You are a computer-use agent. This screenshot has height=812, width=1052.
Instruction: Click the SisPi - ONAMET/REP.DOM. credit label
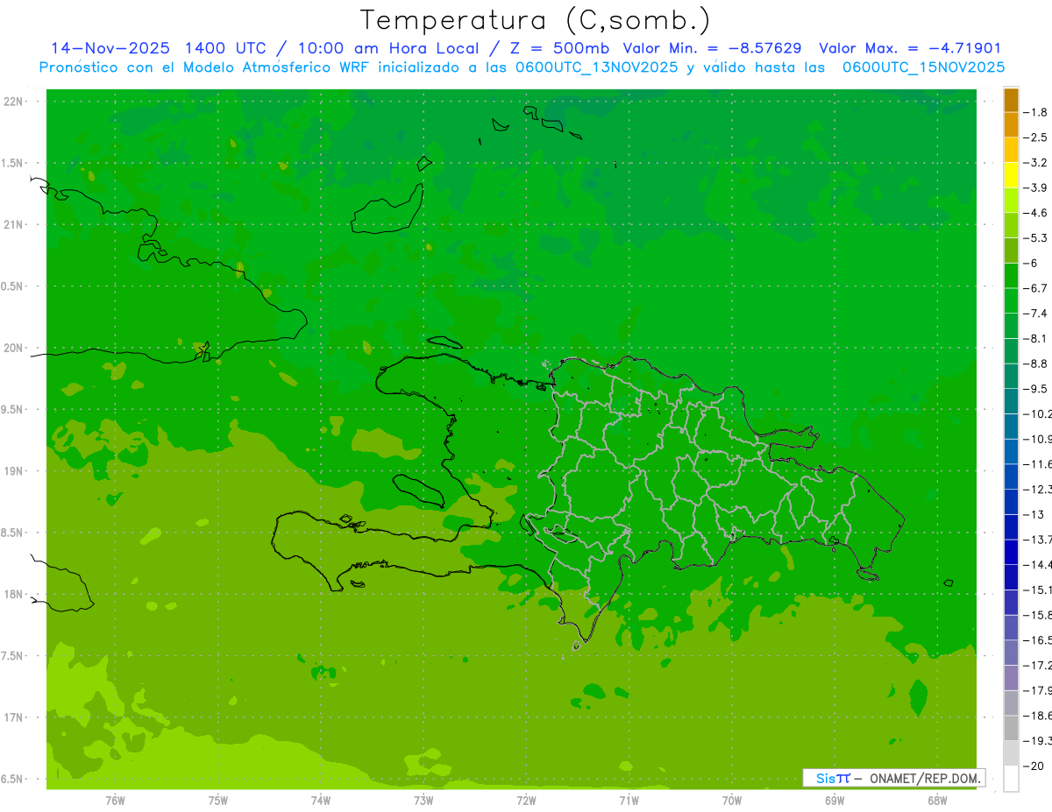coord(893,778)
